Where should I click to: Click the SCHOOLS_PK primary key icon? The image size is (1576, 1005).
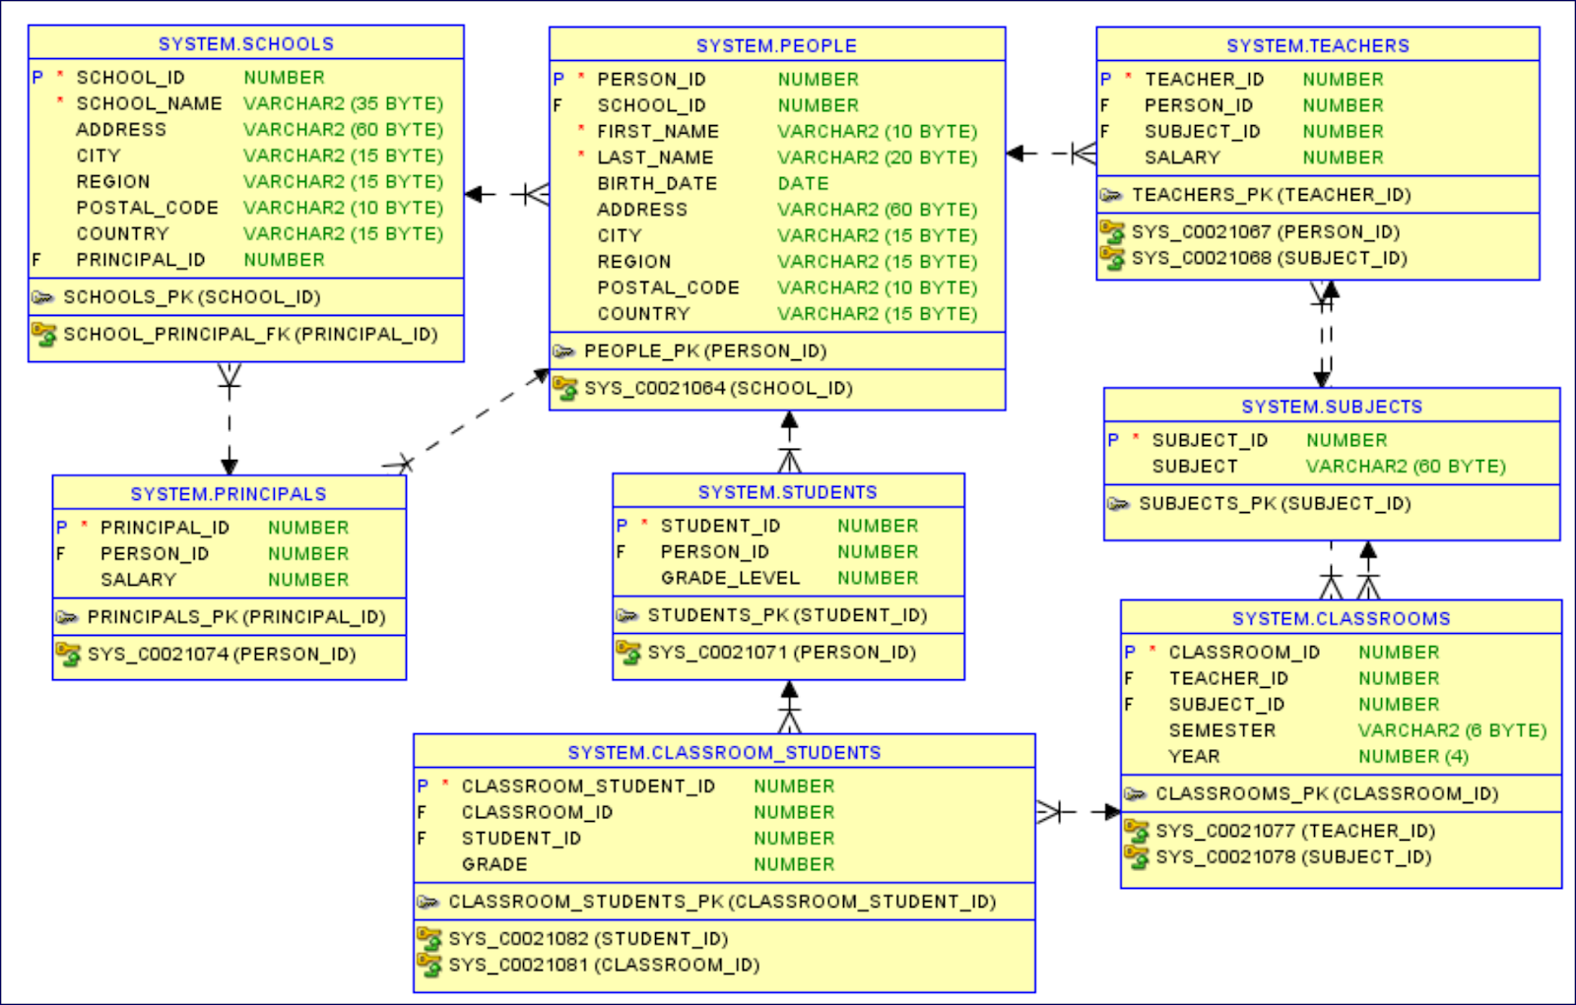click(44, 296)
